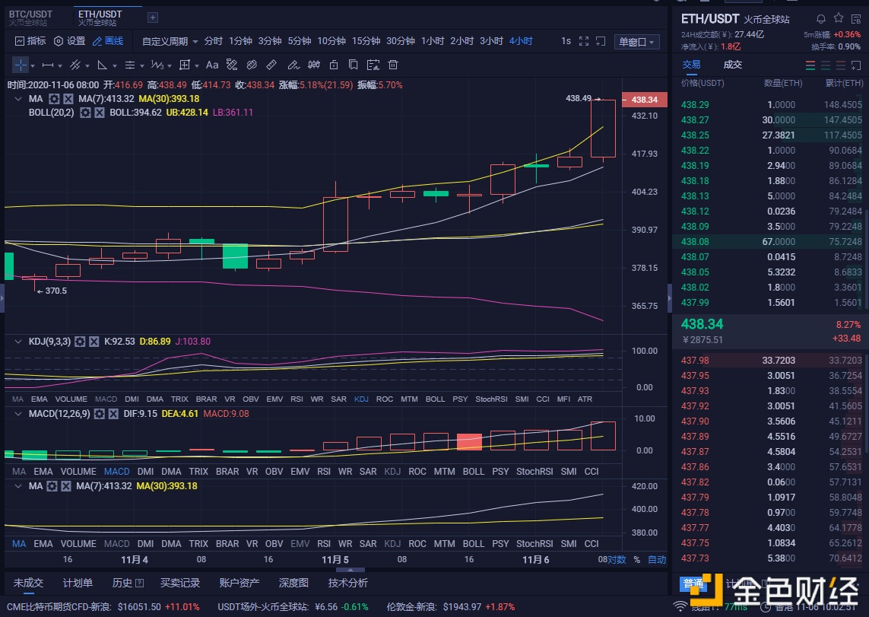Open the 技术分析 tab
This screenshot has height=617, width=869.
(348, 583)
